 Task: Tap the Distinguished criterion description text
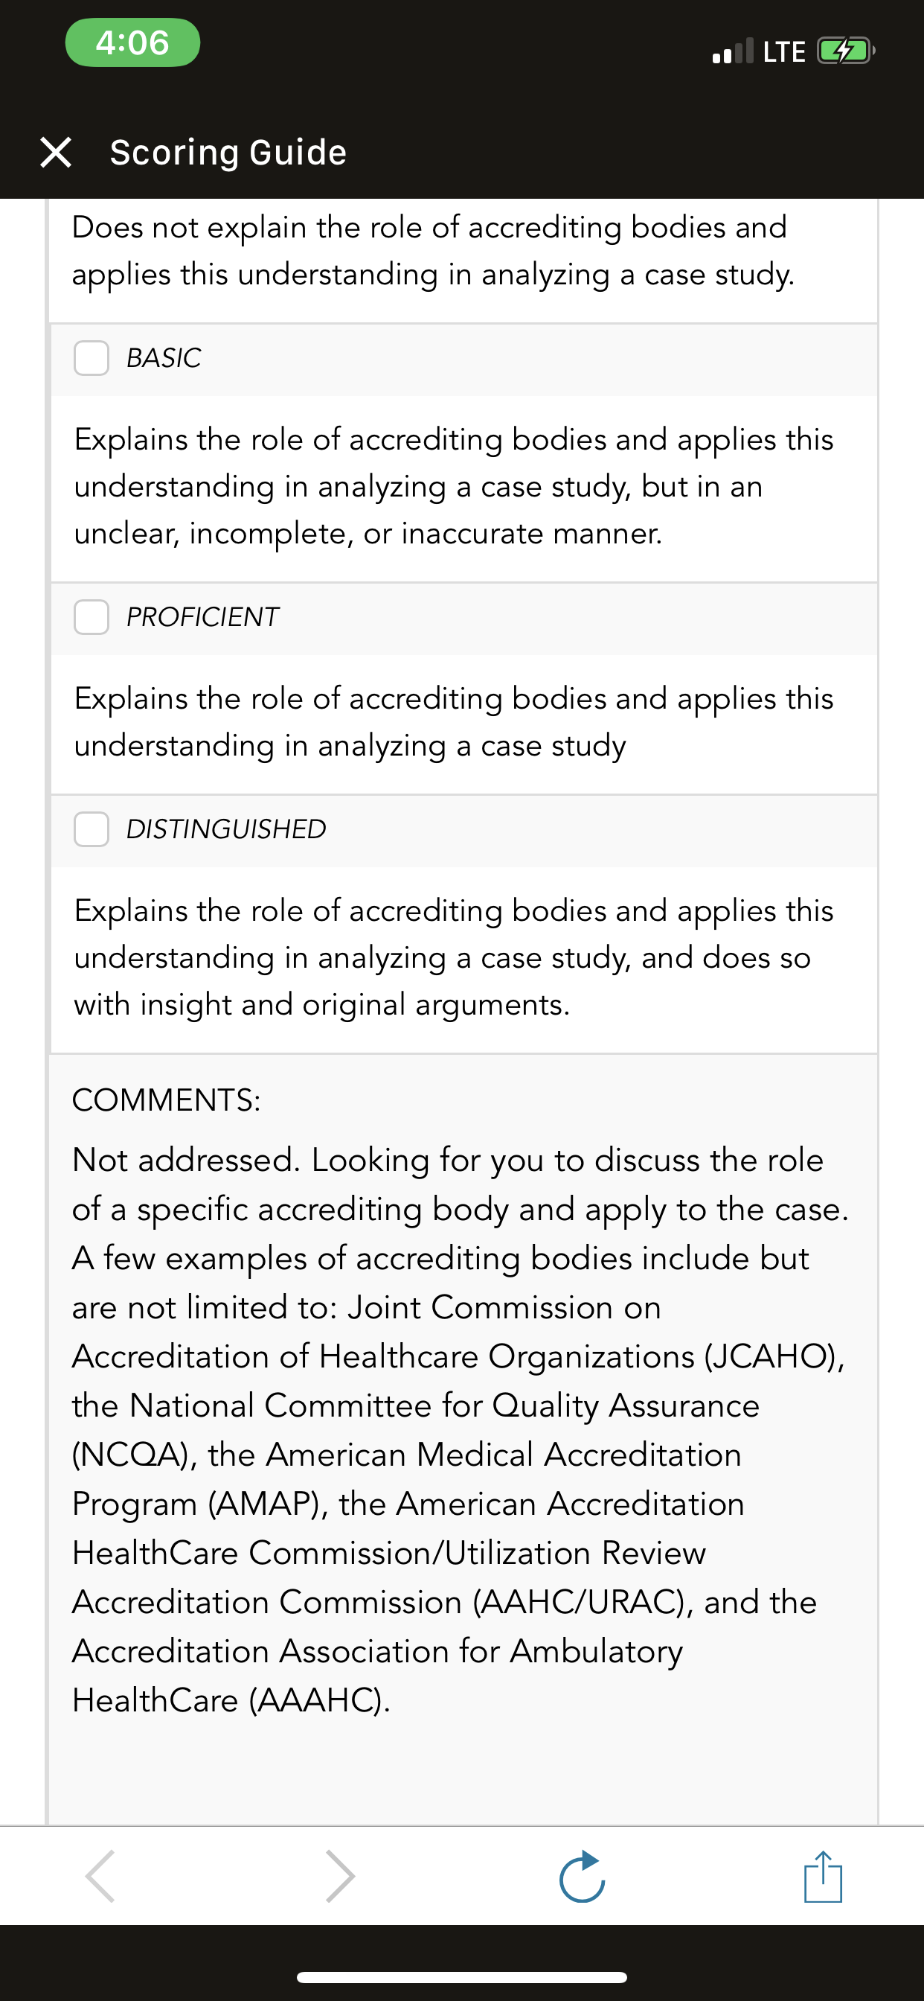point(455,957)
